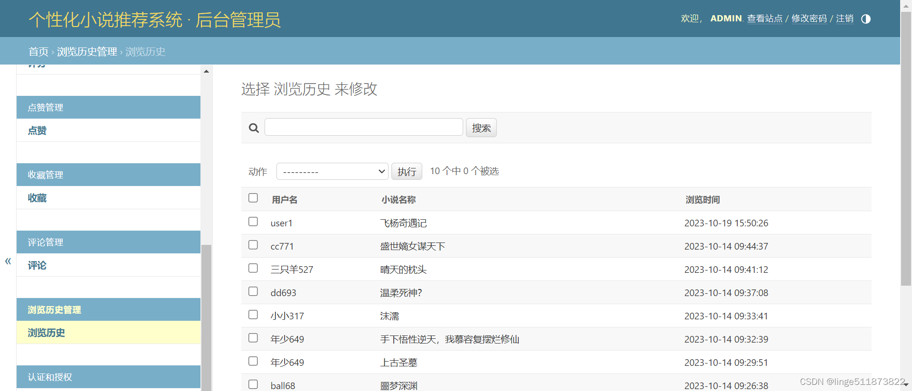
Task: Open 评论管理 sidebar section
Action: point(108,242)
